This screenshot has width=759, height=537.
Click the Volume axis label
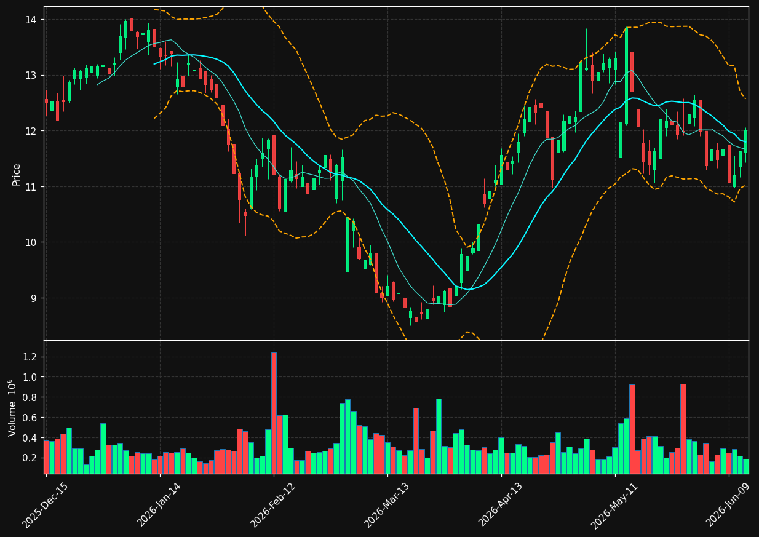(x=13, y=407)
